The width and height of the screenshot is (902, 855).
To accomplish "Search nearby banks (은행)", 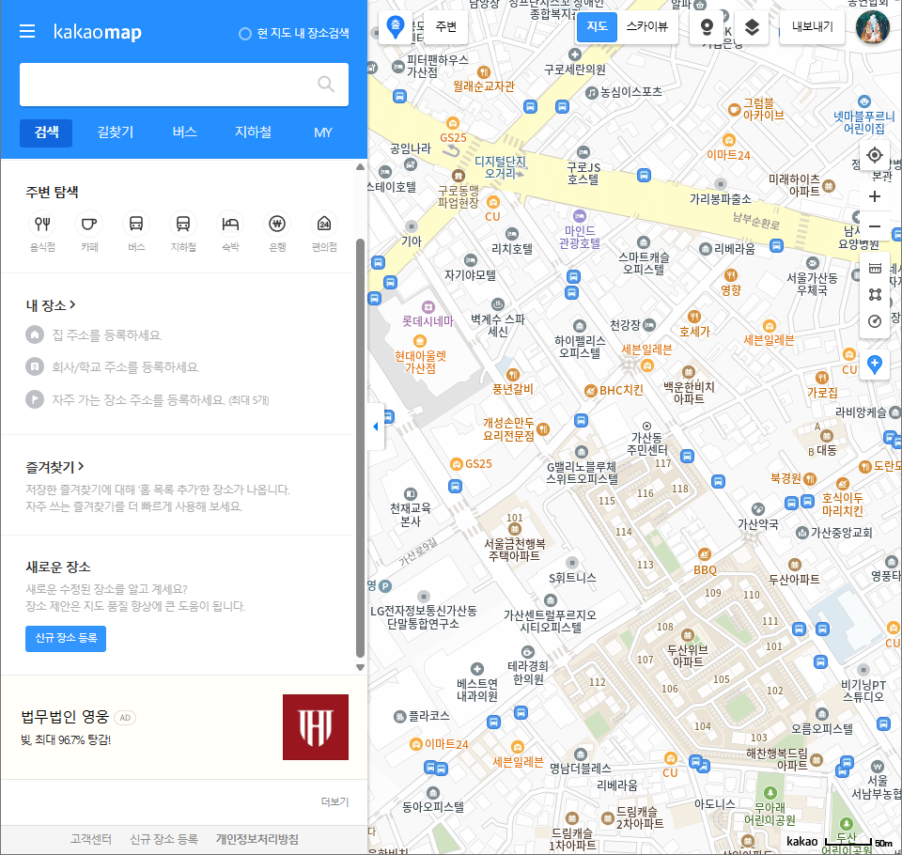I will coord(277,231).
